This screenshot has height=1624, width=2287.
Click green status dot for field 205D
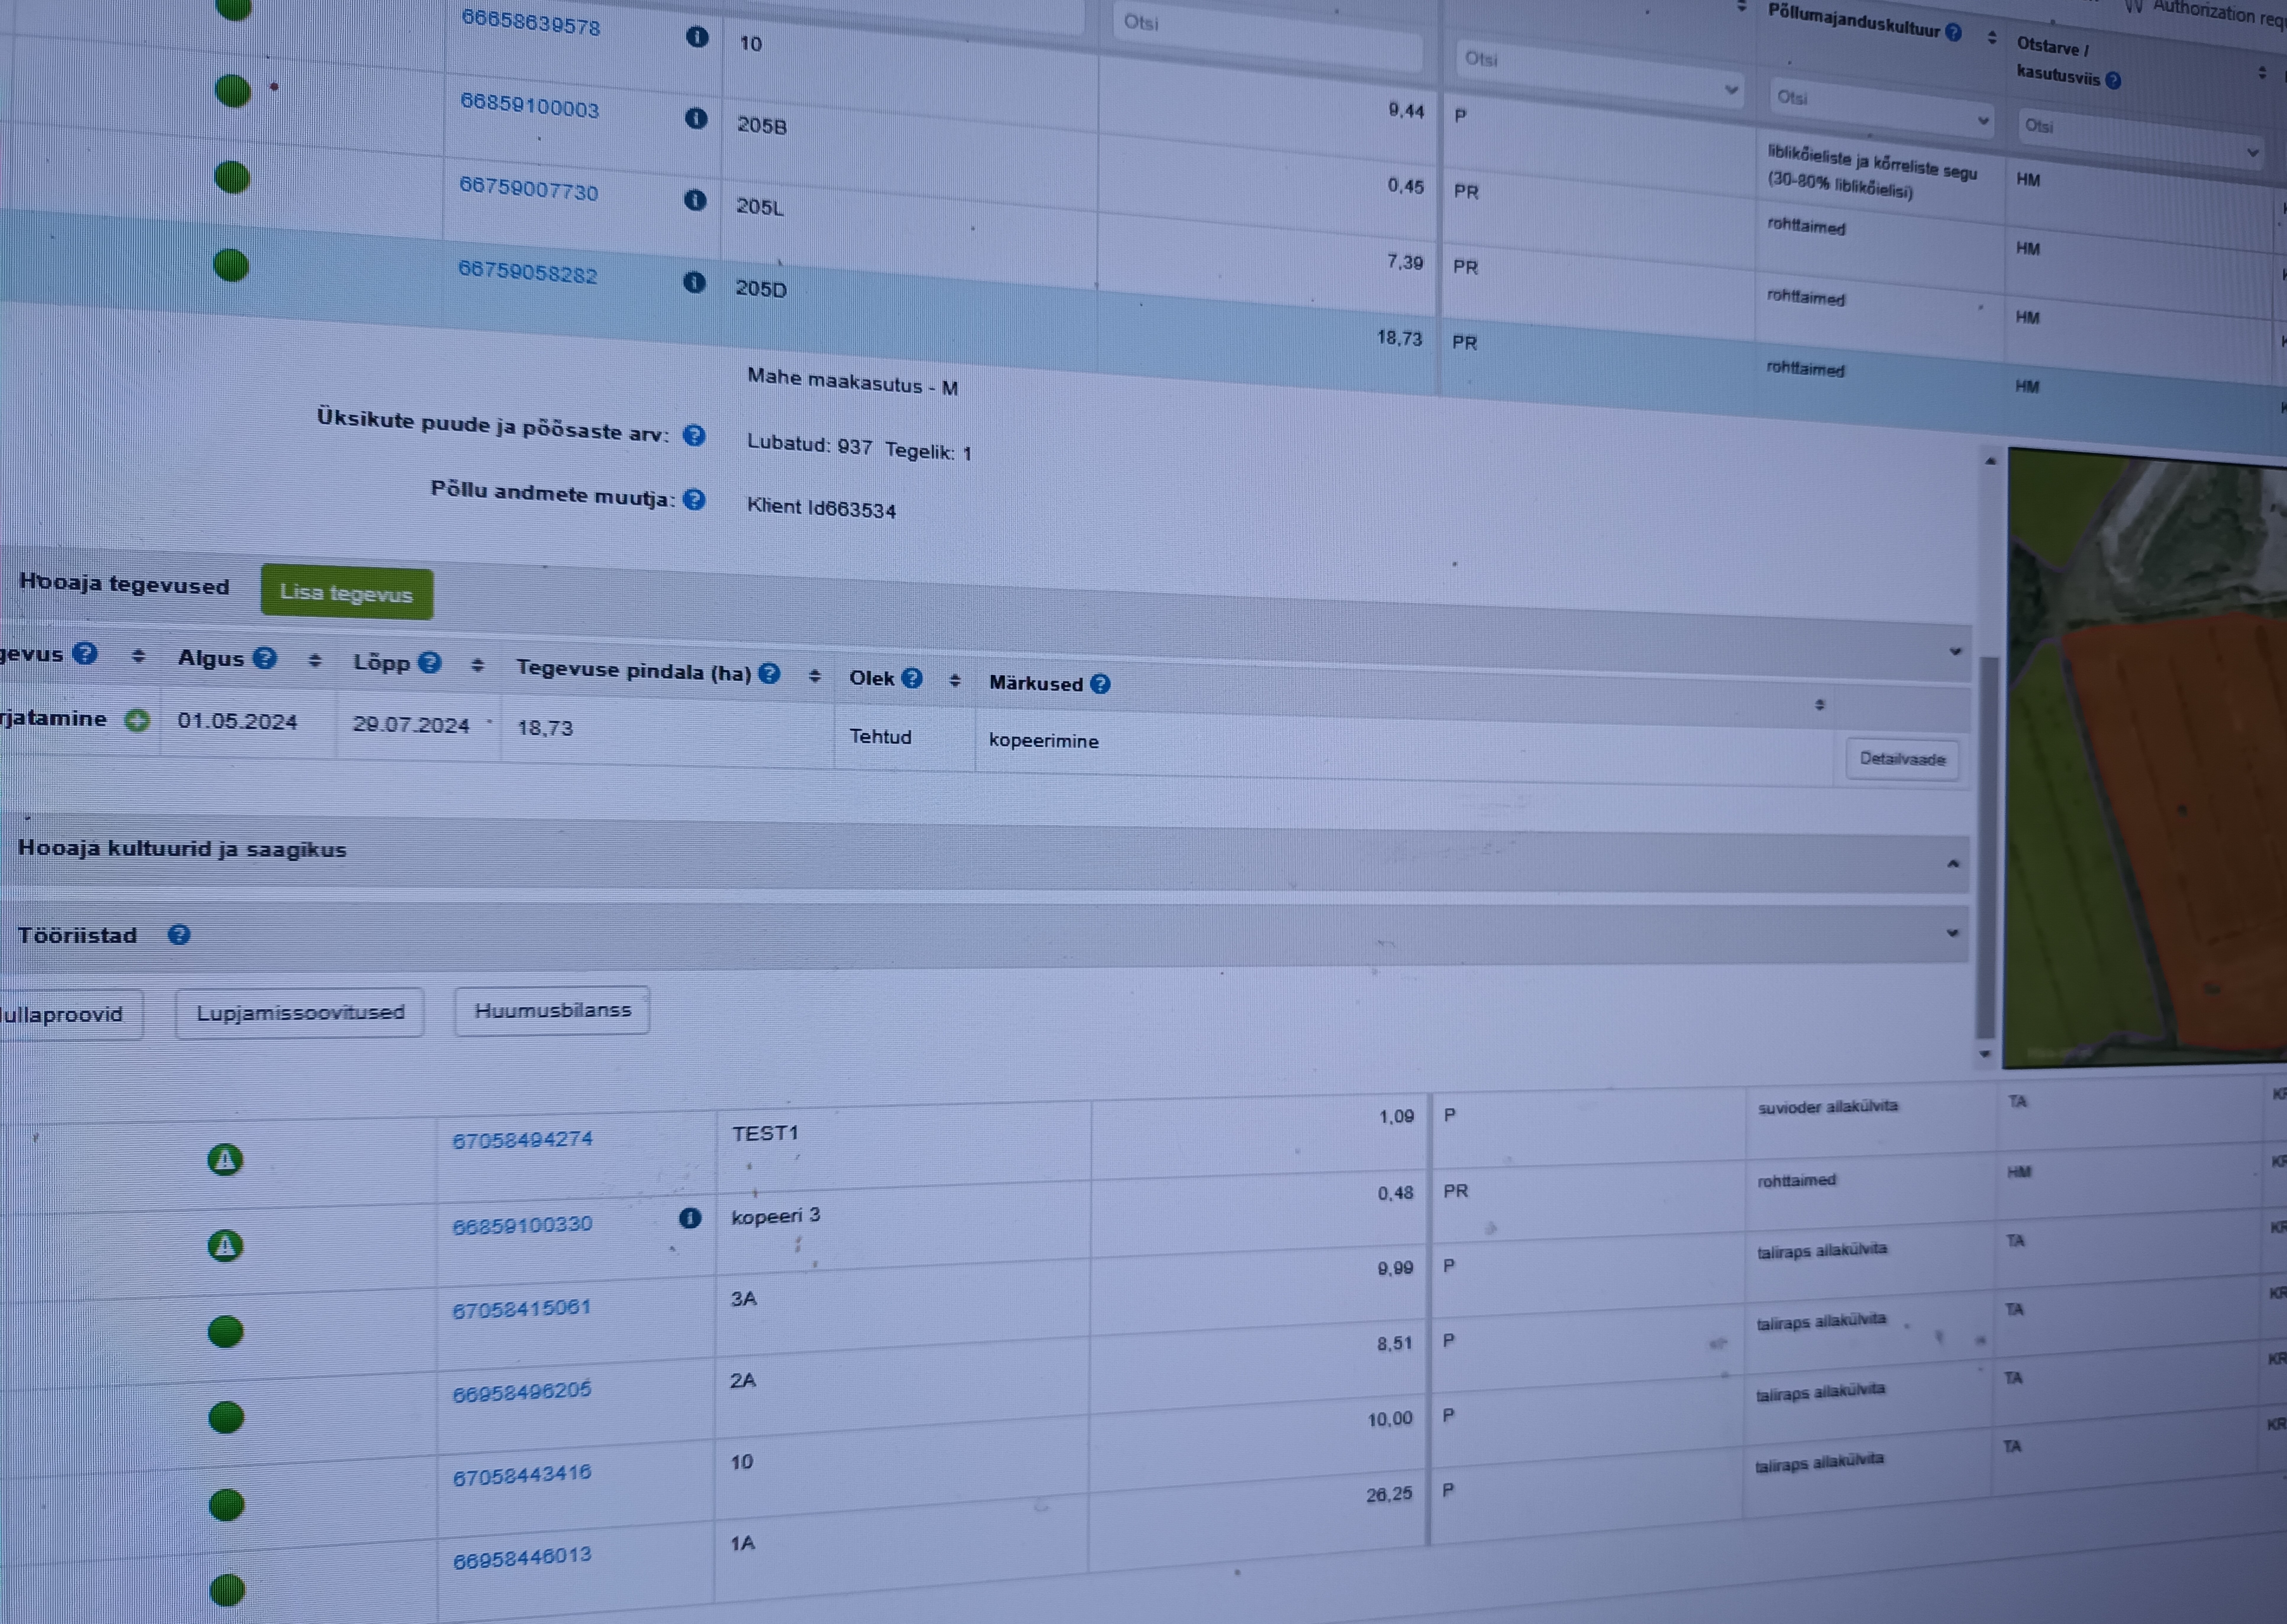[231, 265]
